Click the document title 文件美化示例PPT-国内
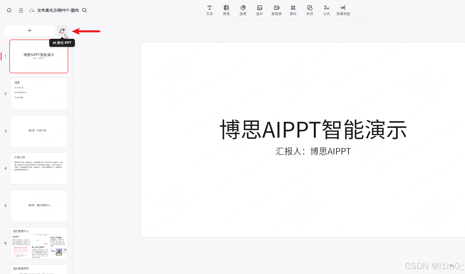The image size is (465, 274). [58, 10]
